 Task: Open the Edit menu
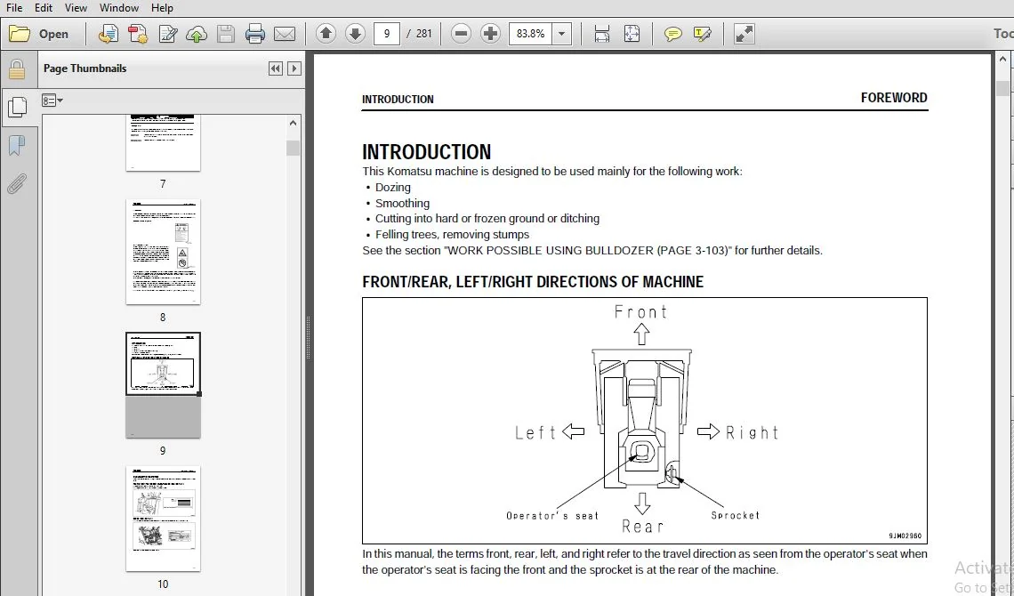[44, 8]
